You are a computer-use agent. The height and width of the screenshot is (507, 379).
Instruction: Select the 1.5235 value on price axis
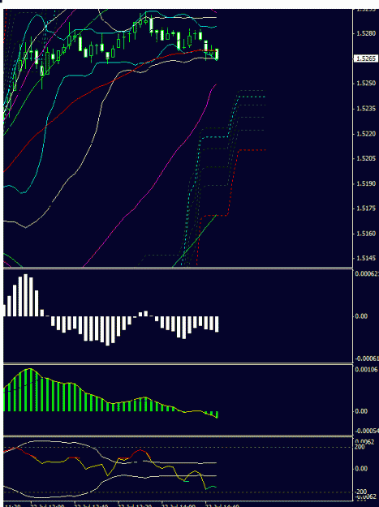tap(366, 109)
